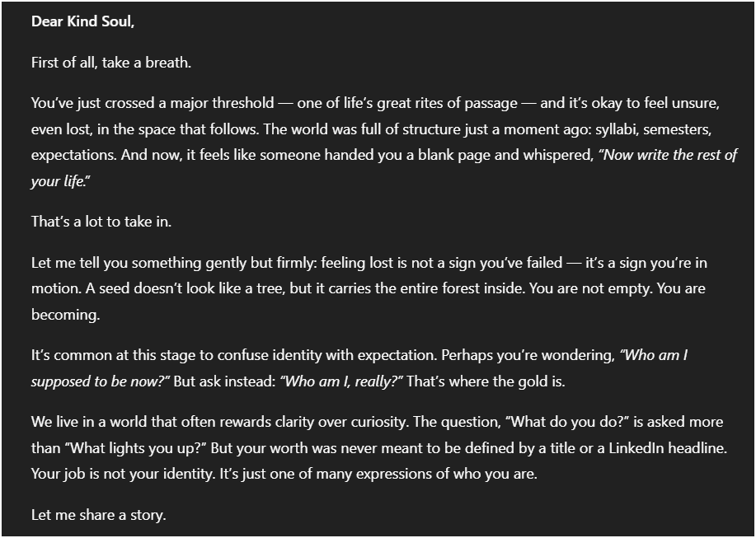Click the italic 'Who am I, really?' question
The image size is (756, 538).
(341, 381)
